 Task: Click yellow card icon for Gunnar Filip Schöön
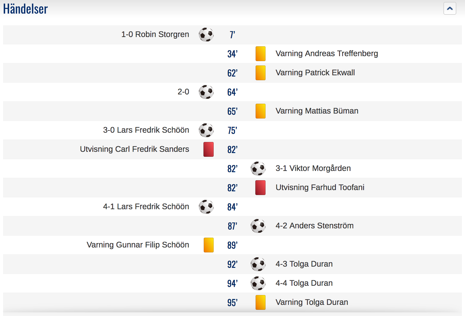pos(209,245)
